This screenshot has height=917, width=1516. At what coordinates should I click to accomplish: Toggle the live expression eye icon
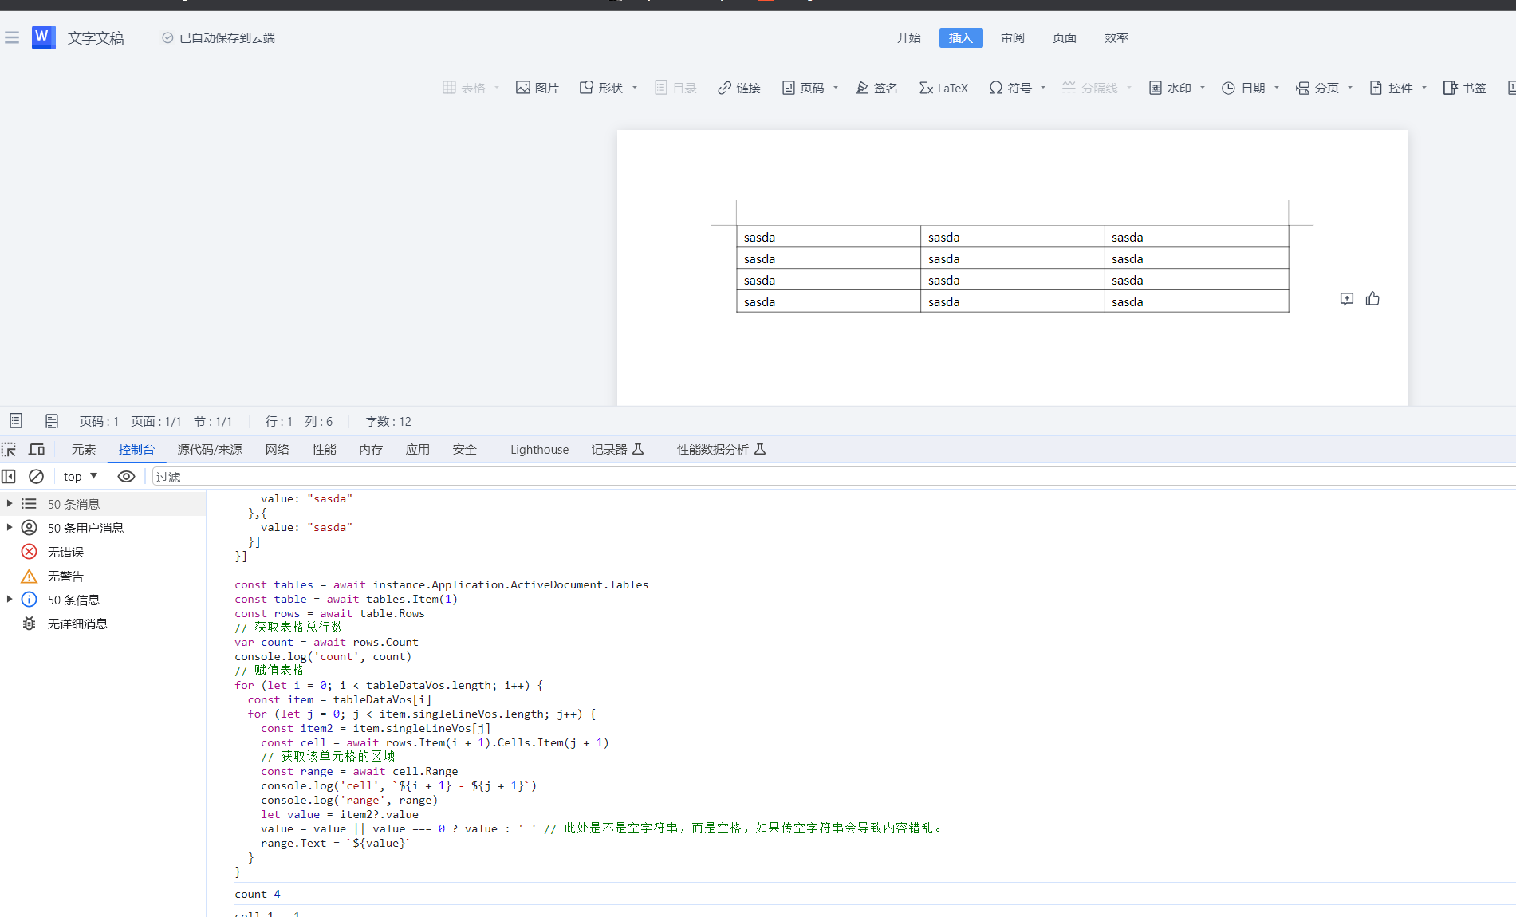click(x=126, y=477)
